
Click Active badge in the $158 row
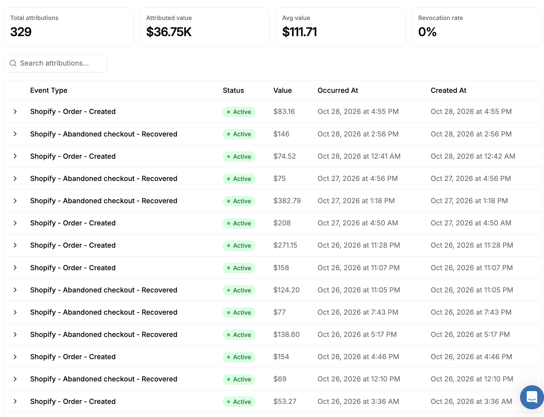pyautogui.click(x=239, y=268)
